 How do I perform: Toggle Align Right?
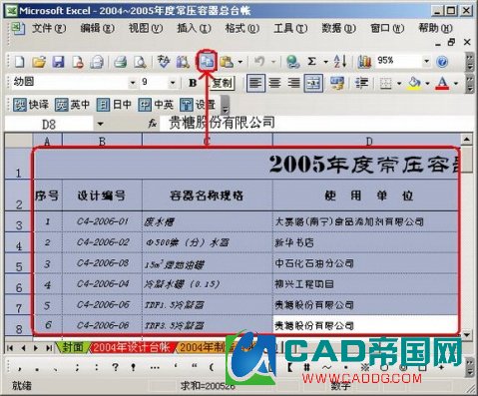tap(294, 83)
